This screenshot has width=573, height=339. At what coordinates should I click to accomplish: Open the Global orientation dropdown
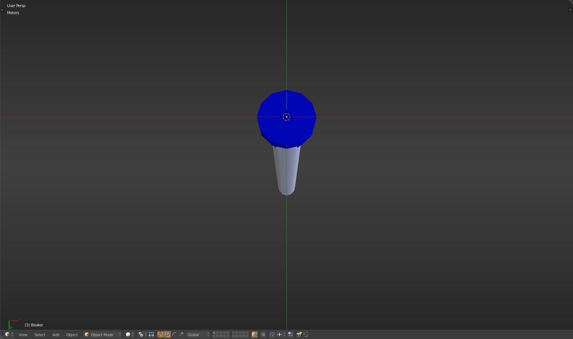[x=198, y=334]
